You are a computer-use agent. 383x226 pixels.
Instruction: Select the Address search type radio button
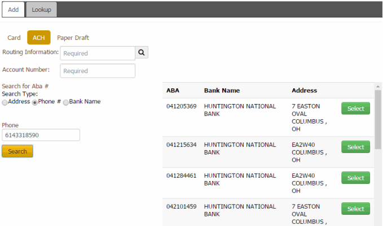pyautogui.click(x=5, y=102)
